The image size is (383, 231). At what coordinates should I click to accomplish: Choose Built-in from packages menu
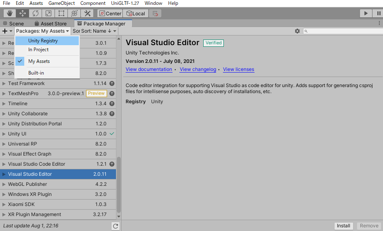47,73
